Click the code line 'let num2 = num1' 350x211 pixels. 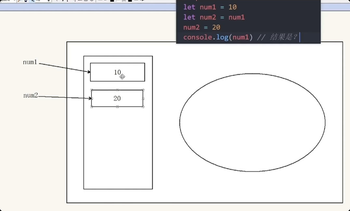[x=214, y=17]
